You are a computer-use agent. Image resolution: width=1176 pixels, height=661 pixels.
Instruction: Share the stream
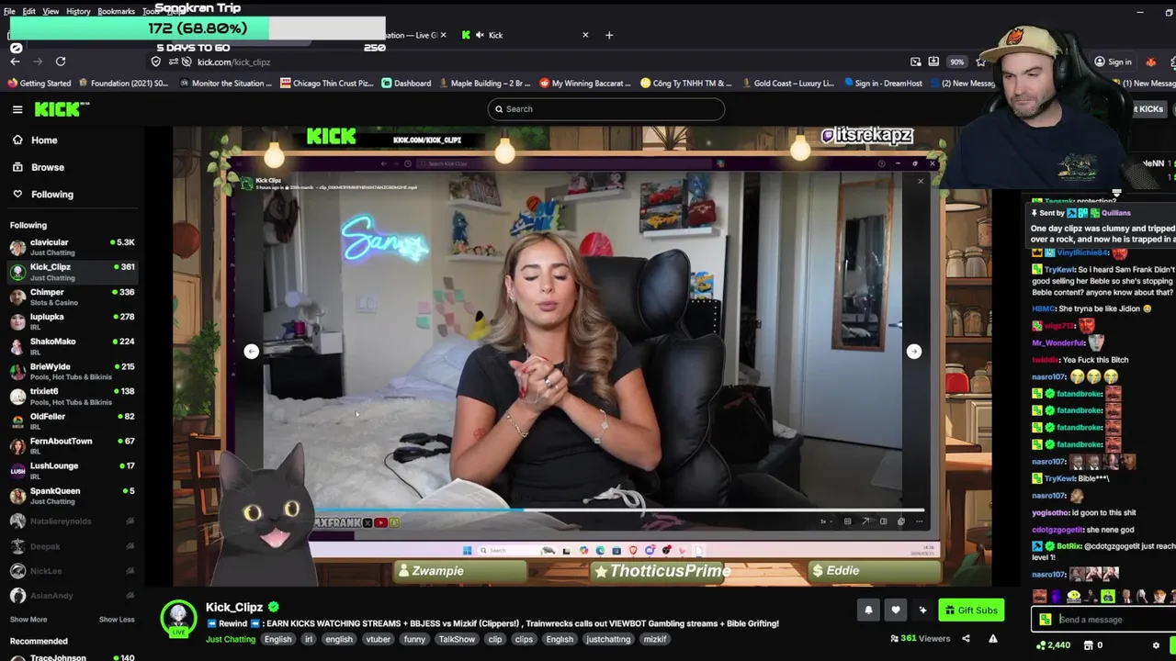(x=966, y=639)
